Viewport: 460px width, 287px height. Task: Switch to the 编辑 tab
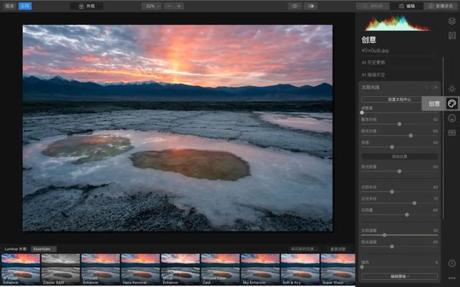pos(407,6)
